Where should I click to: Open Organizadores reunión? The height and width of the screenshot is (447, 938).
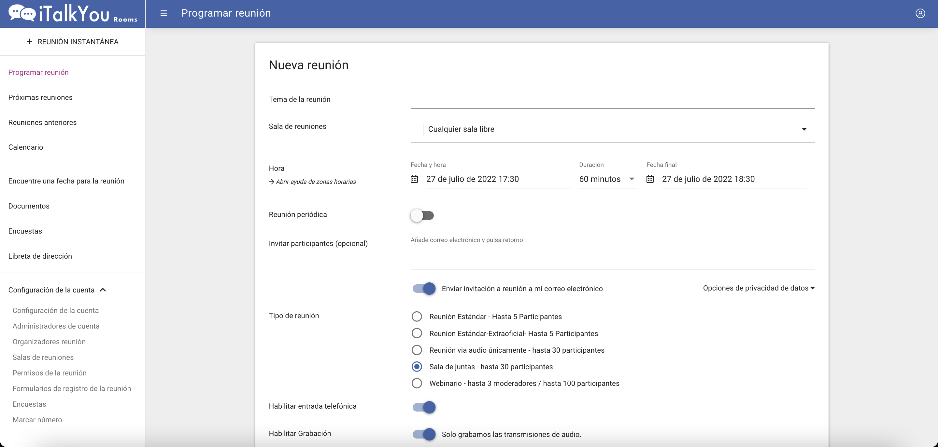(x=49, y=342)
